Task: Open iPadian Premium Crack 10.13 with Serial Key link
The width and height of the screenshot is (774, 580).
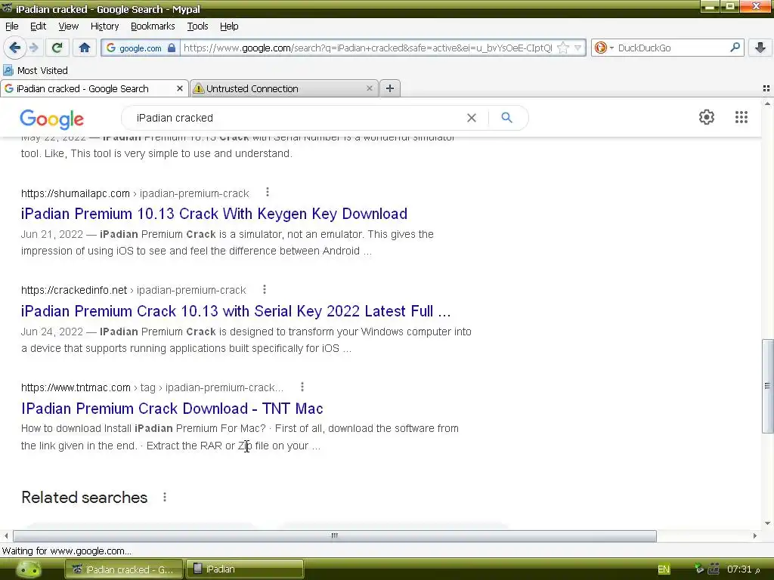Action: tap(236, 311)
